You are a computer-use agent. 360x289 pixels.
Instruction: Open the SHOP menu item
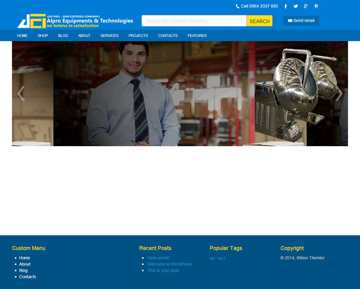(43, 36)
